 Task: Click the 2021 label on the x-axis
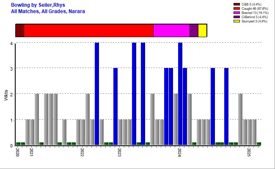tap(32, 152)
